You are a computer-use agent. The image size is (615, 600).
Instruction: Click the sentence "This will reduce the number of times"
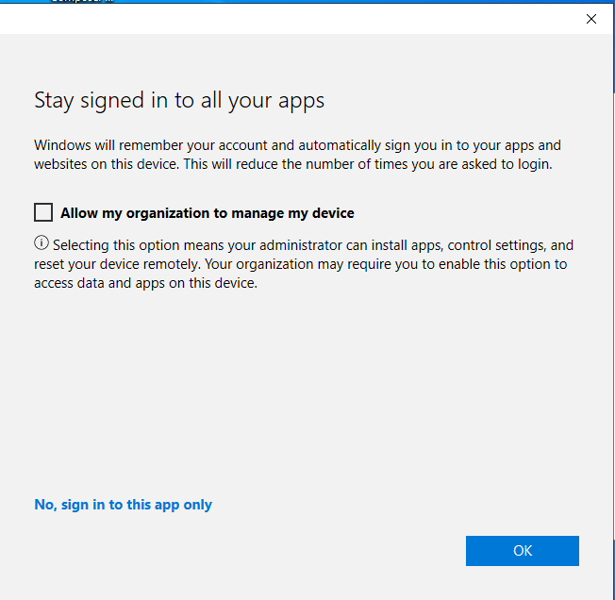377,164
